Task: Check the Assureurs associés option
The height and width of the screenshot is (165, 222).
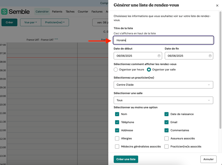Action: tap(166, 139)
